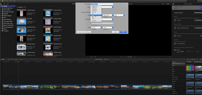
Task: Click the In Motion Templates folder icon
Action: pyautogui.click(x=175, y=28)
